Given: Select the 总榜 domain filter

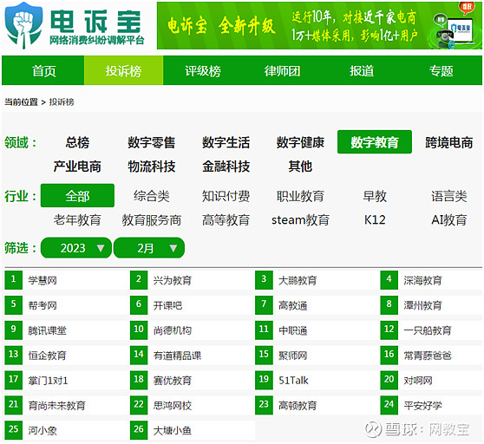Looking at the screenshot, I should point(77,142).
